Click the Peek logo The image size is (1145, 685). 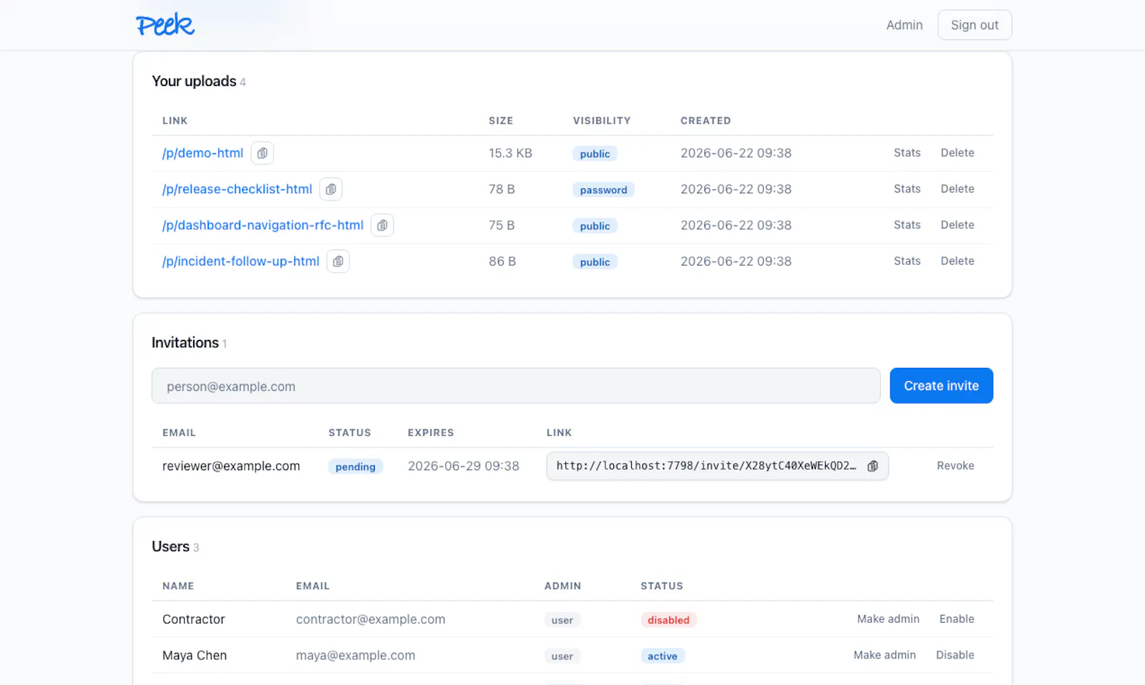click(165, 25)
